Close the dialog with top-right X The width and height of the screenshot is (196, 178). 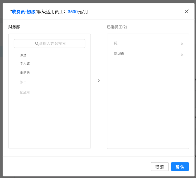(187, 11)
